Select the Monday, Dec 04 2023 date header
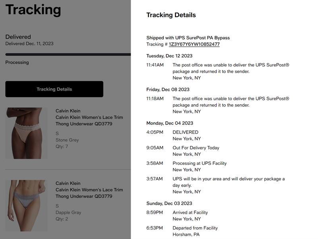This screenshot has height=239, width=318. click(170, 123)
